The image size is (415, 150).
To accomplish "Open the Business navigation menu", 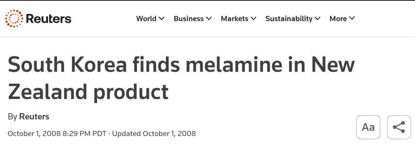I will [x=188, y=19].
